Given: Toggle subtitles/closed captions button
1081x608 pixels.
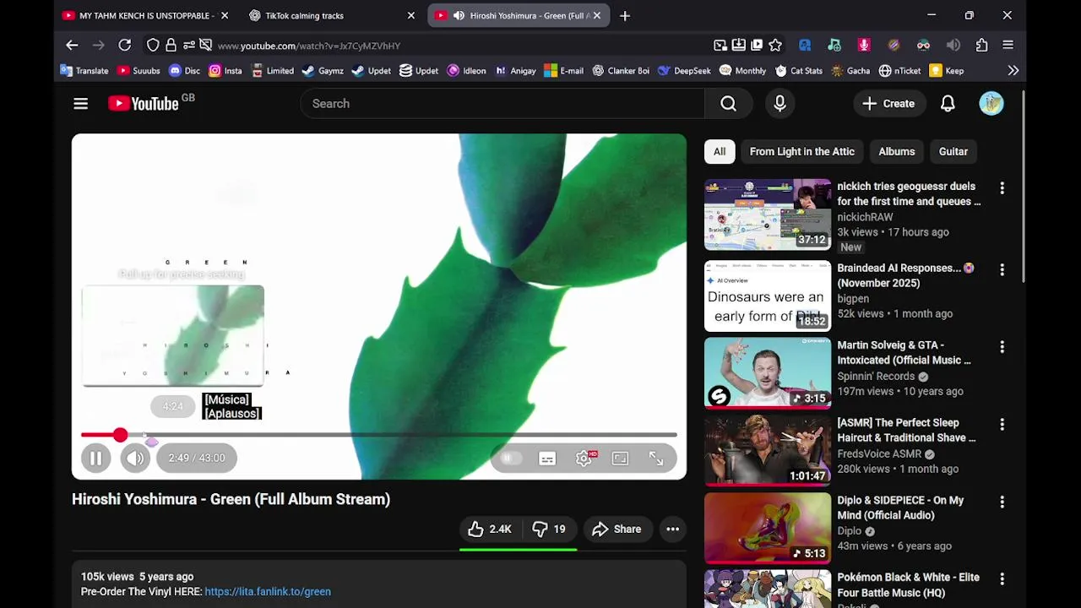Looking at the screenshot, I should click(x=547, y=459).
